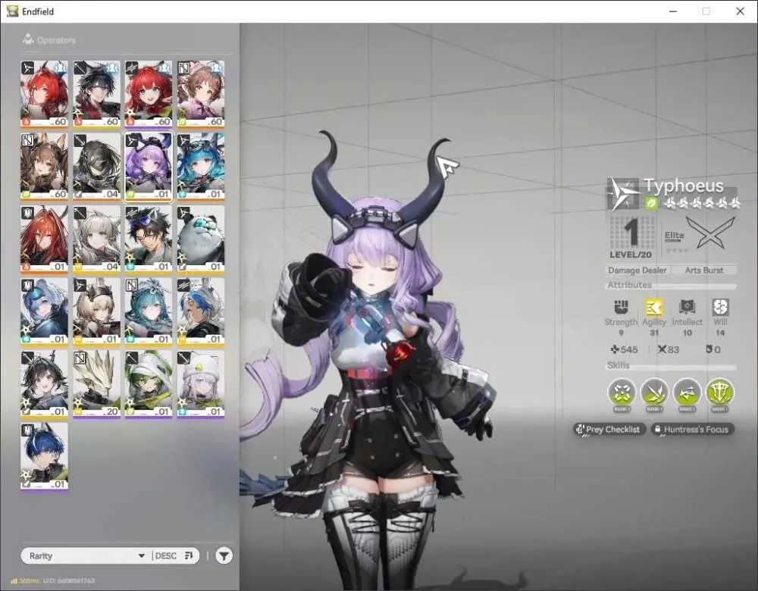Click the Damage Dealer tag
This screenshot has width=758, height=591.
tap(637, 270)
